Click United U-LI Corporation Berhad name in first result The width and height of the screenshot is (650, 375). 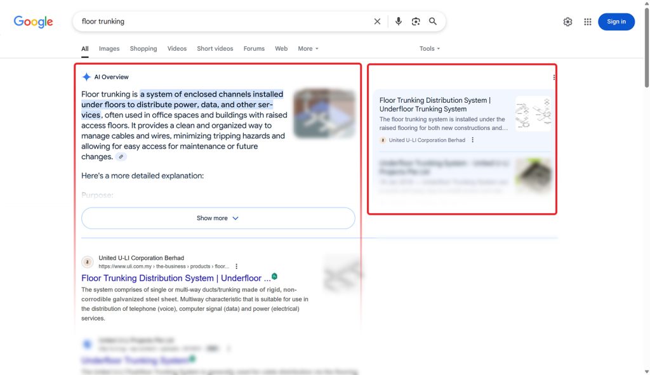click(x=142, y=258)
